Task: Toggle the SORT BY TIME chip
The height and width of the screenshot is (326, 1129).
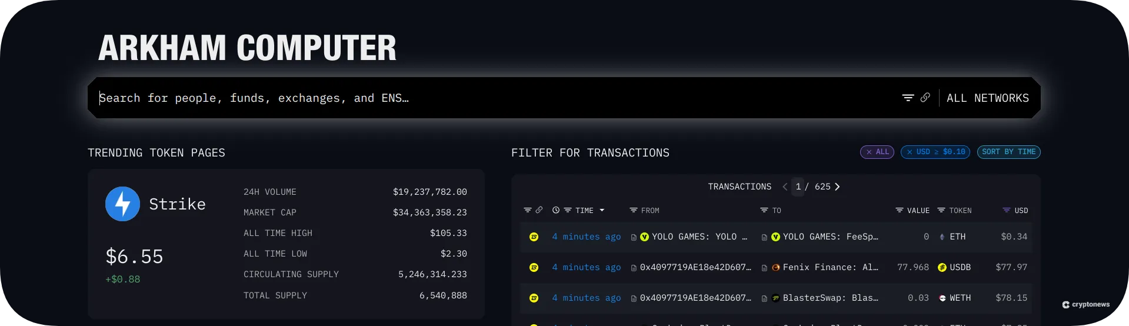Action: pyautogui.click(x=1008, y=152)
